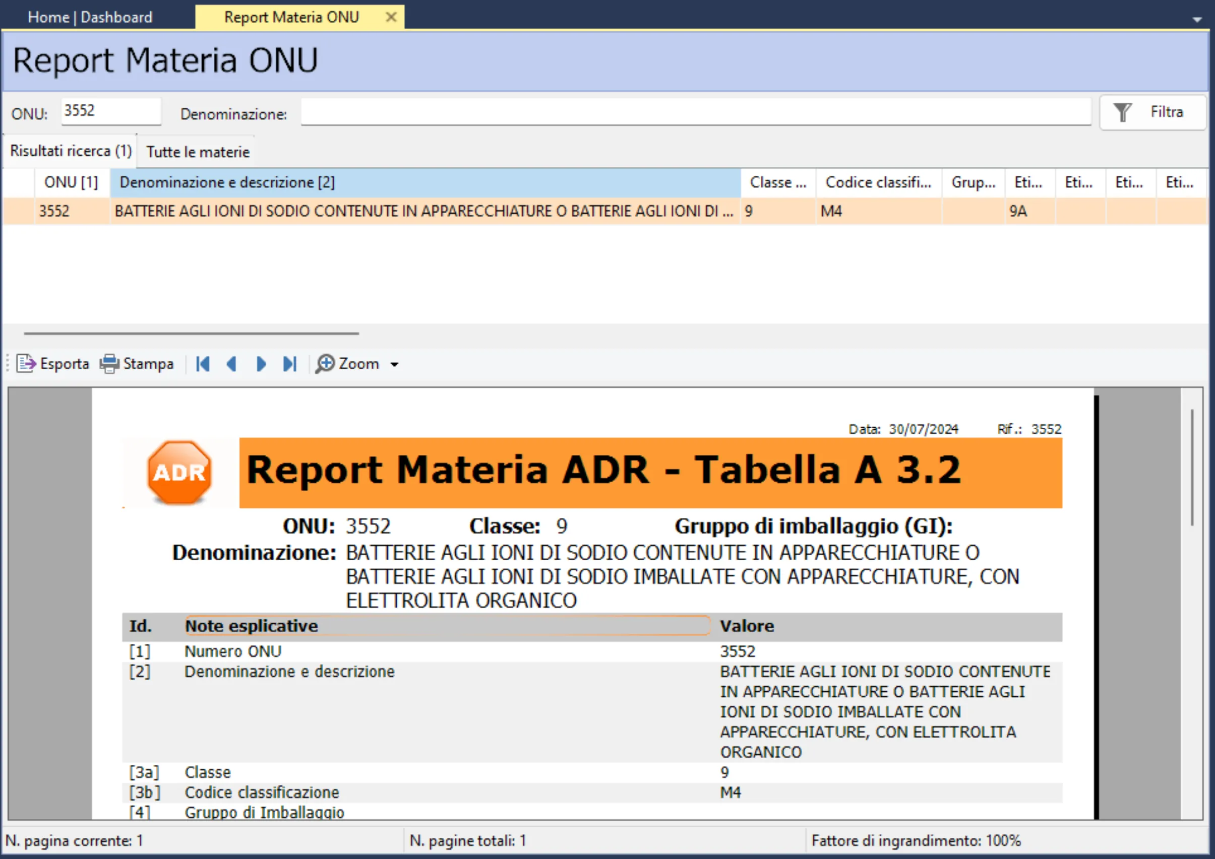Click the Stampa print icon

[x=109, y=364]
